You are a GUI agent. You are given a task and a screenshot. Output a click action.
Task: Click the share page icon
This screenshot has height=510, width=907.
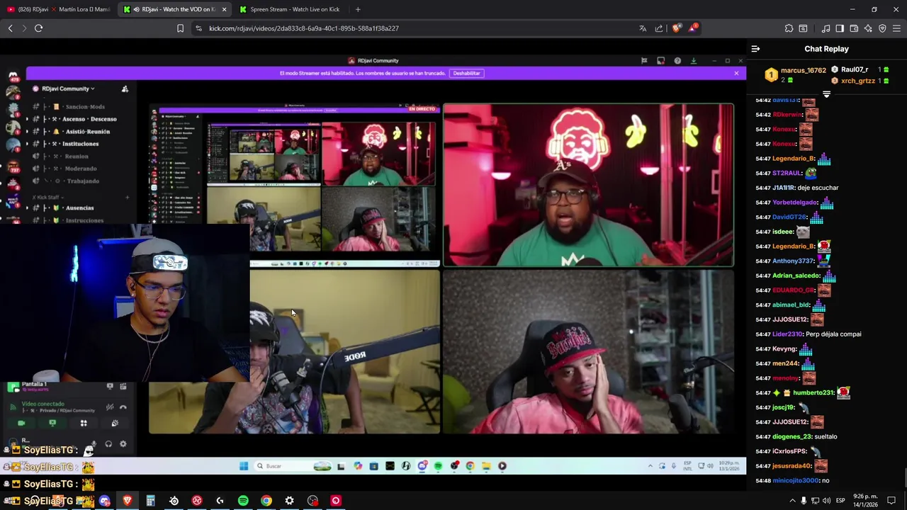click(659, 28)
